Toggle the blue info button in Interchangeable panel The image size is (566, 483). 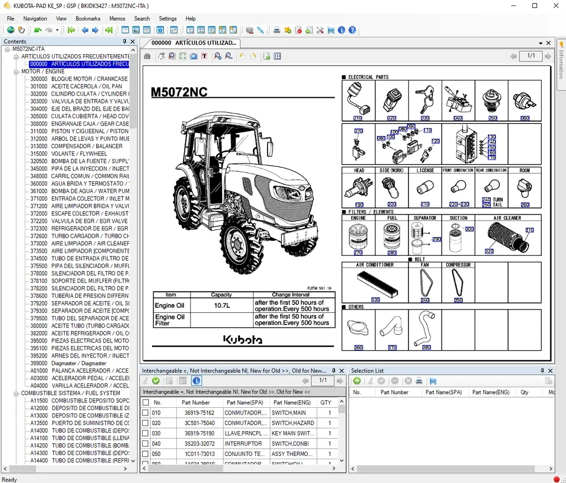pos(197,381)
